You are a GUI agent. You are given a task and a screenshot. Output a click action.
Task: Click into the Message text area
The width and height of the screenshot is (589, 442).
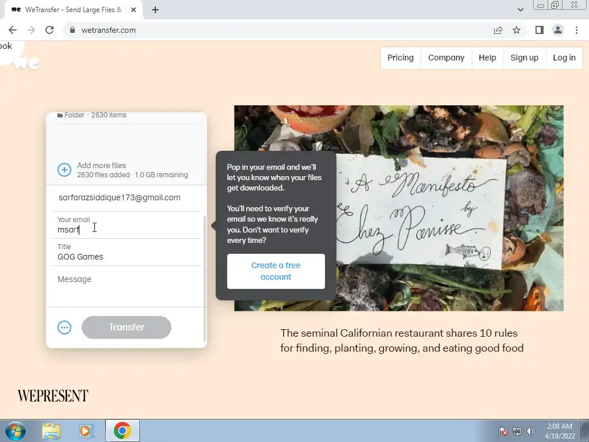(x=127, y=287)
